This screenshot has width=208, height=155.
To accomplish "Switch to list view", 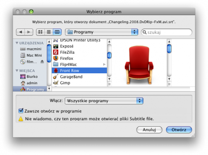I will tap(49, 32).
